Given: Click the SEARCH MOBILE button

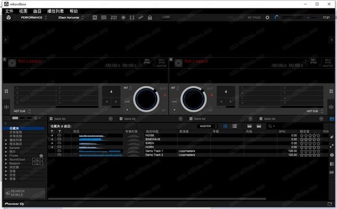Looking at the screenshot, I should pyautogui.click(x=25, y=193).
